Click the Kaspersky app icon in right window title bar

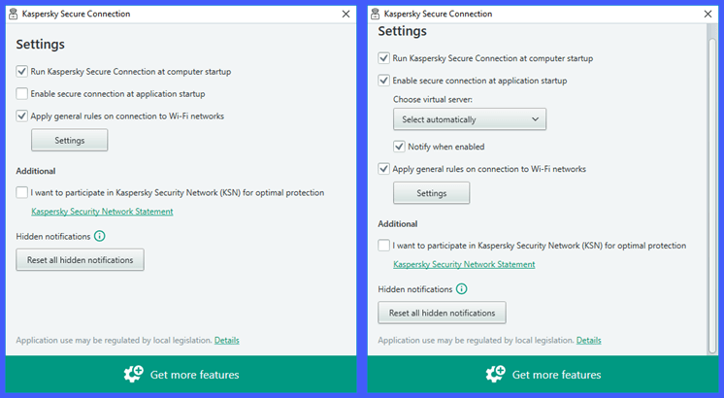[x=376, y=14]
